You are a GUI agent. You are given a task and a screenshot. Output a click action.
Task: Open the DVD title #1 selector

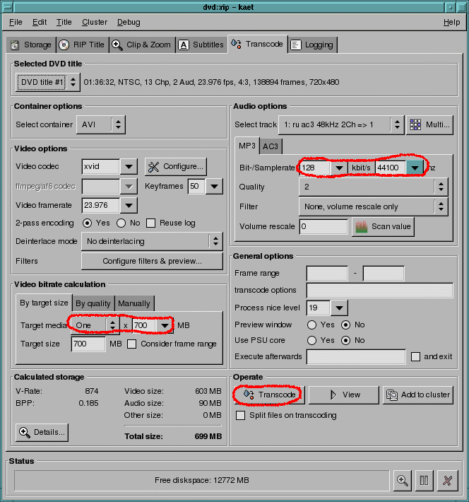tap(47, 82)
